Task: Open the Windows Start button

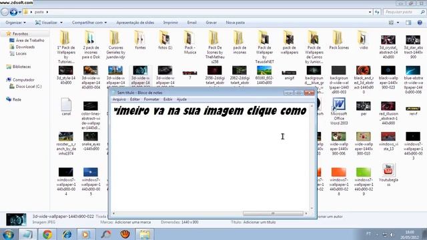Action: [x=8, y=234]
